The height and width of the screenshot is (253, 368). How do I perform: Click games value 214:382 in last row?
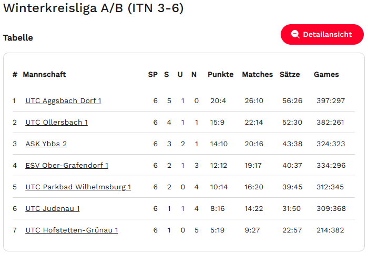[331, 230]
